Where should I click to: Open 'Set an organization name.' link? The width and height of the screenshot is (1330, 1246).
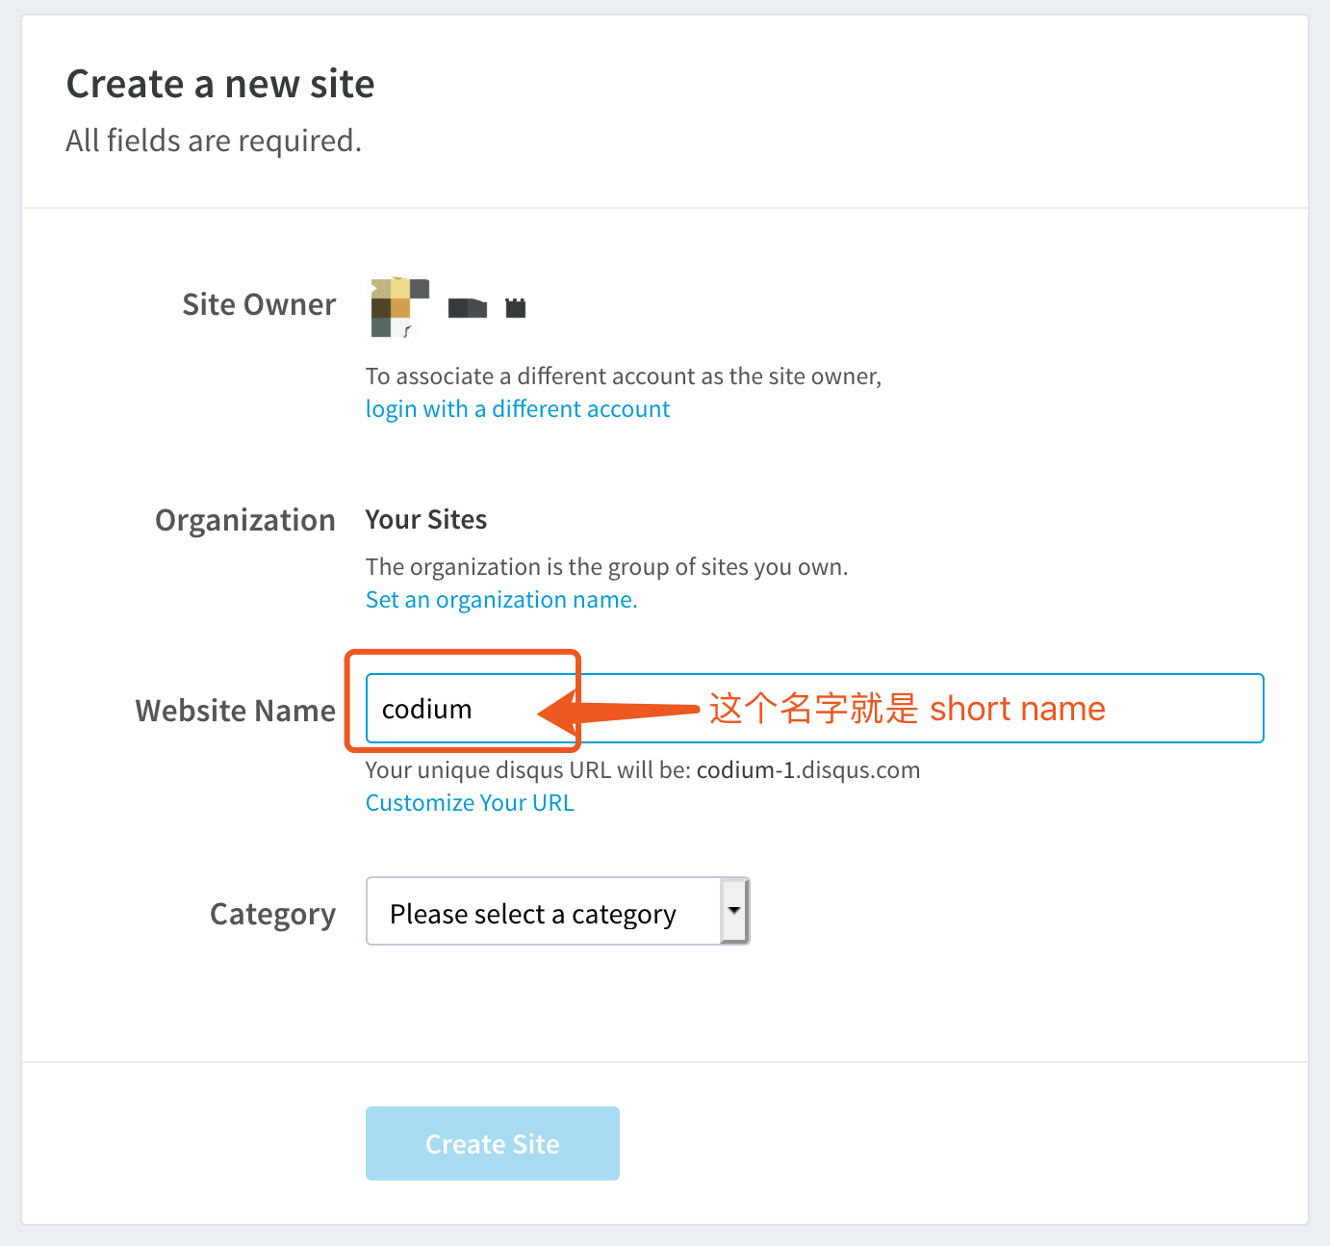(x=500, y=600)
